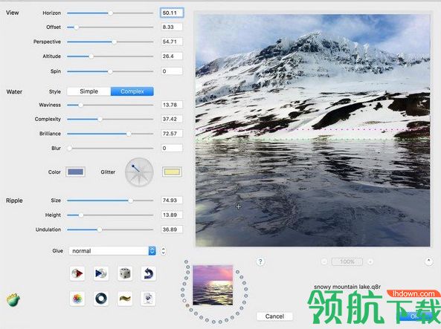Click the Height value field 13.89

click(x=172, y=215)
